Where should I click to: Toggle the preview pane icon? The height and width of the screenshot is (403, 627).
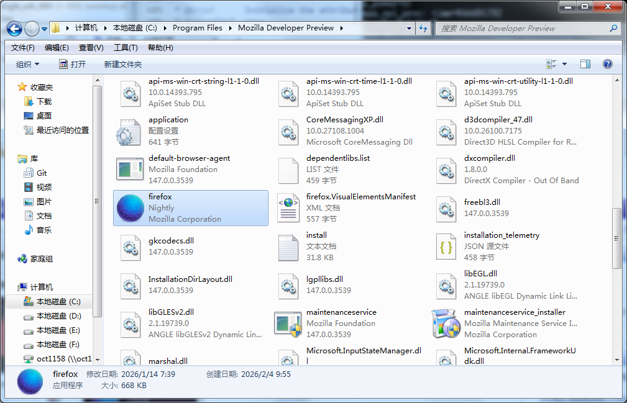[585, 64]
